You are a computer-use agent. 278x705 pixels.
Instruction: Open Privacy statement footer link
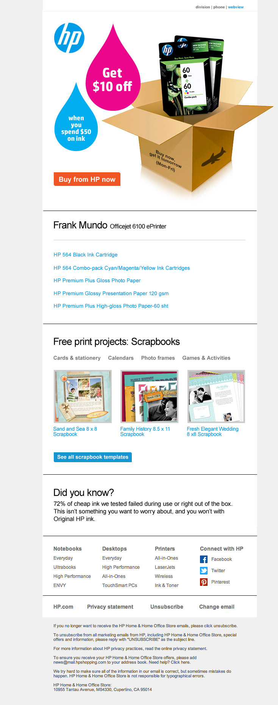tap(110, 607)
